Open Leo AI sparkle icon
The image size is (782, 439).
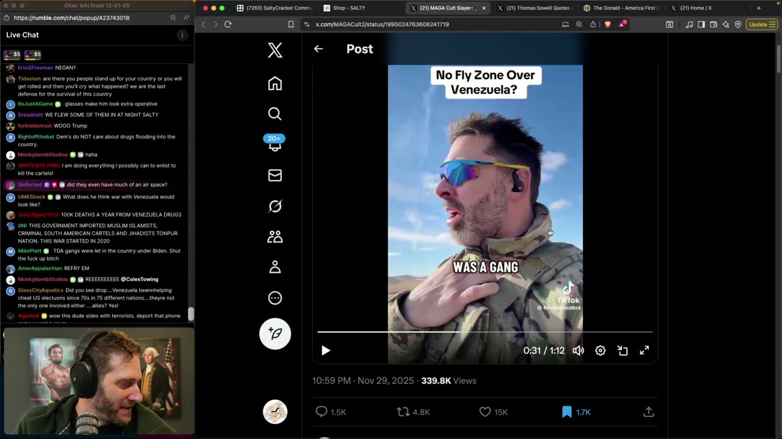[726, 24]
